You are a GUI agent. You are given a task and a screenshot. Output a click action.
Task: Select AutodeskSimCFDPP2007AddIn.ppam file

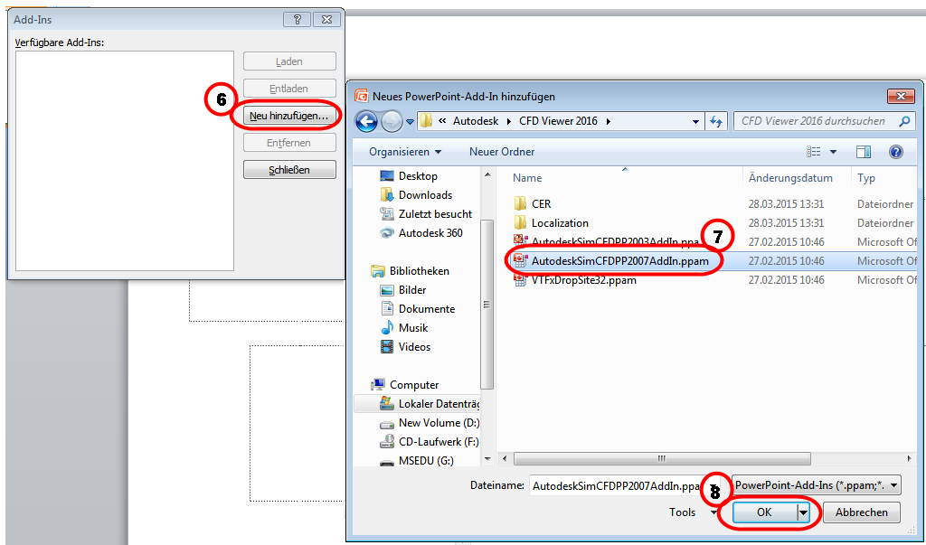(x=619, y=260)
